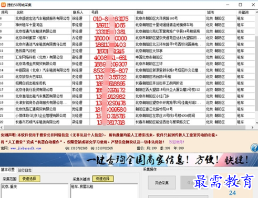
Task: Click the vertical scrollbar down arrow
Action: coord(256,123)
